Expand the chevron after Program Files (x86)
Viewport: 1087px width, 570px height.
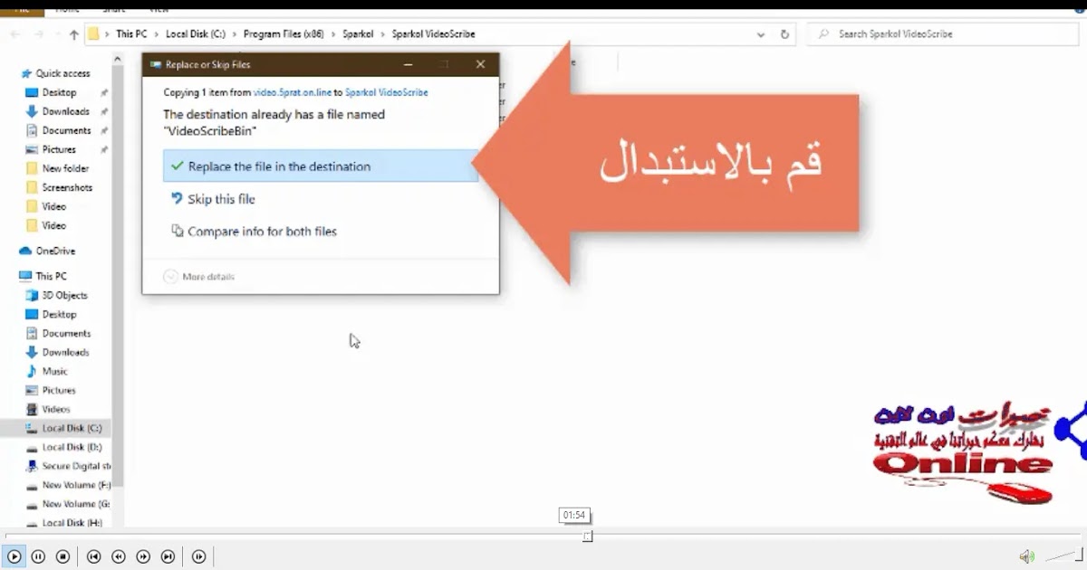[332, 34]
